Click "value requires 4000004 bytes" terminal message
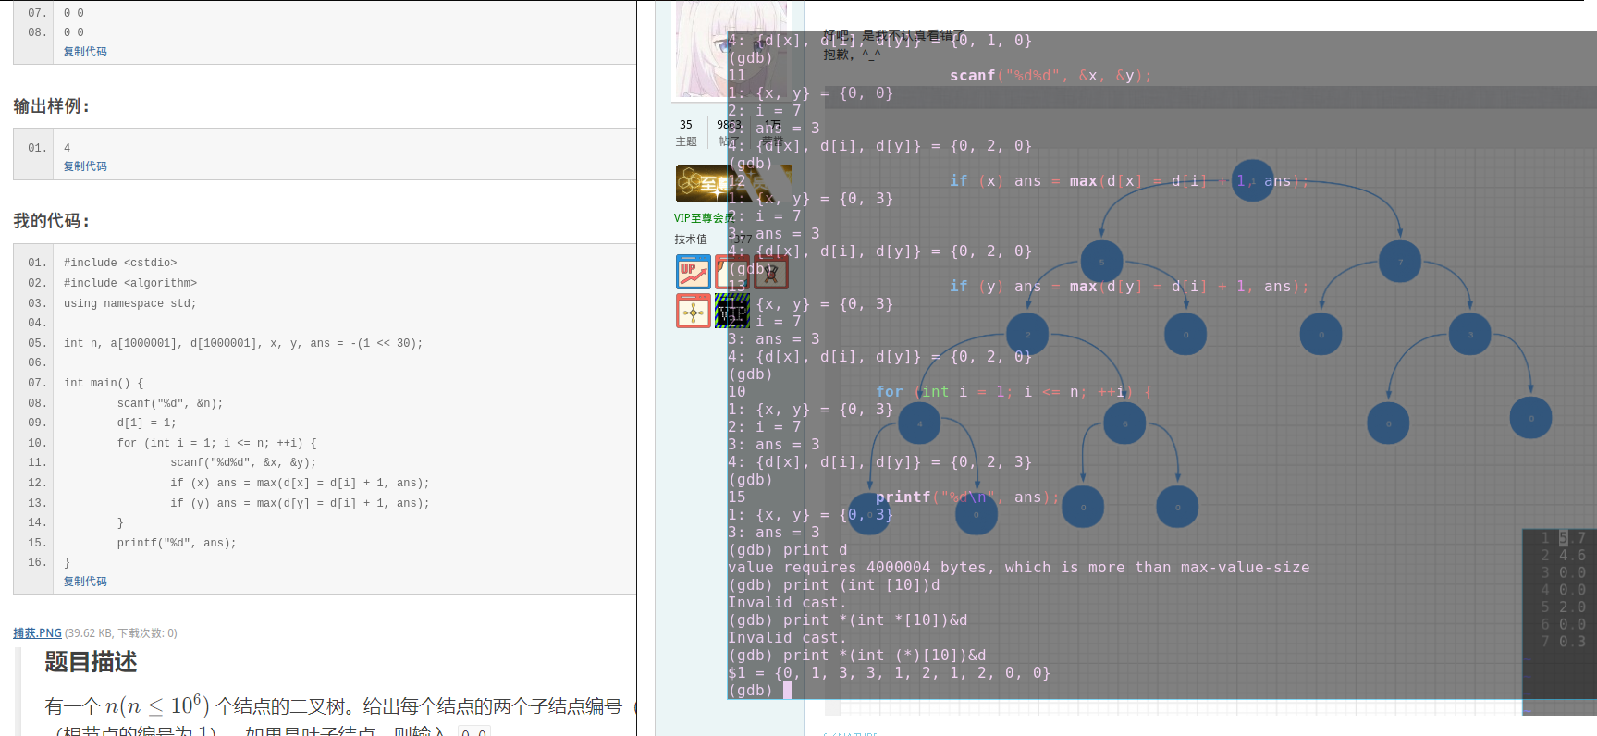 (x=1019, y=568)
